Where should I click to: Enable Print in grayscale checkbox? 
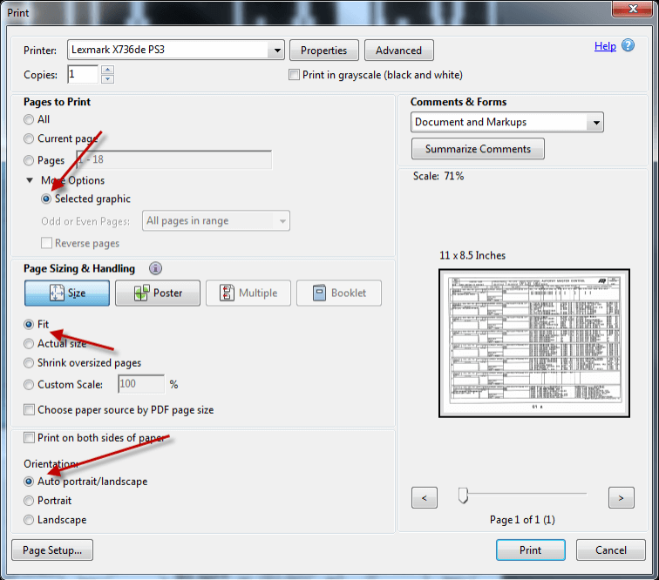[295, 75]
